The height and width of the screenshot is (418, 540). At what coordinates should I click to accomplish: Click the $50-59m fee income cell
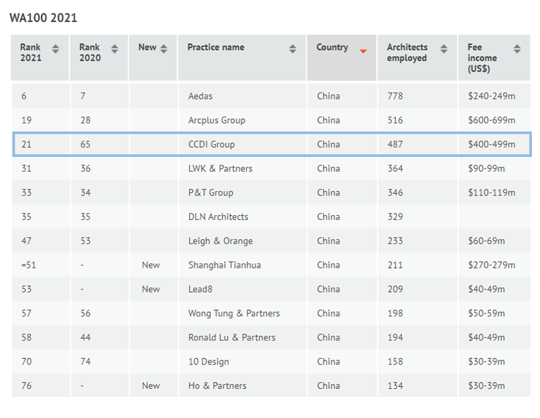(487, 313)
